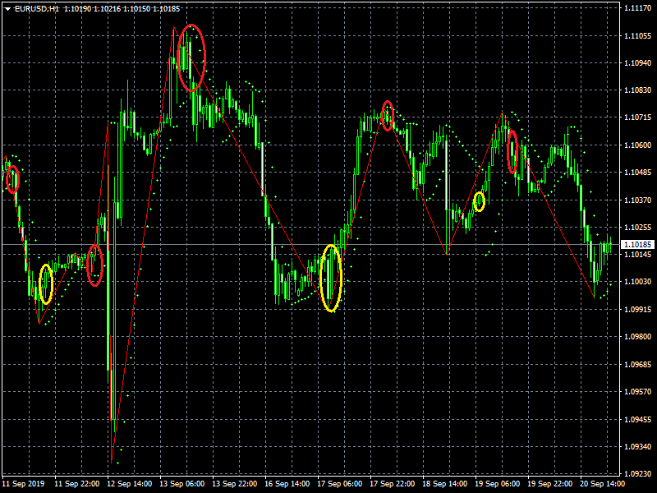Image resolution: width=657 pixels, height=493 pixels.
Task: Click the 1.10030 price scale label
Action: [x=638, y=281]
